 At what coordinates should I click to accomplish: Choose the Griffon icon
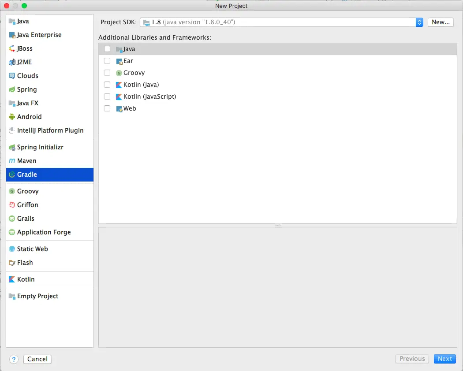coord(12,205)
